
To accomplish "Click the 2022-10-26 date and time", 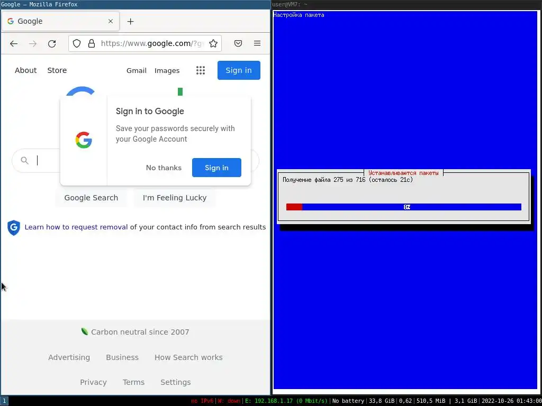I will tap(512, 401).
